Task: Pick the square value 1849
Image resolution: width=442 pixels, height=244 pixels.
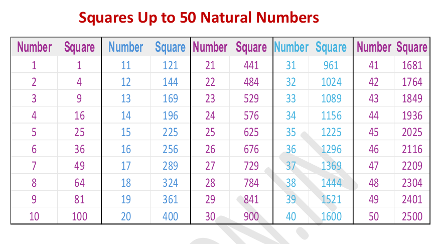Action: click(x=412, y=99)
